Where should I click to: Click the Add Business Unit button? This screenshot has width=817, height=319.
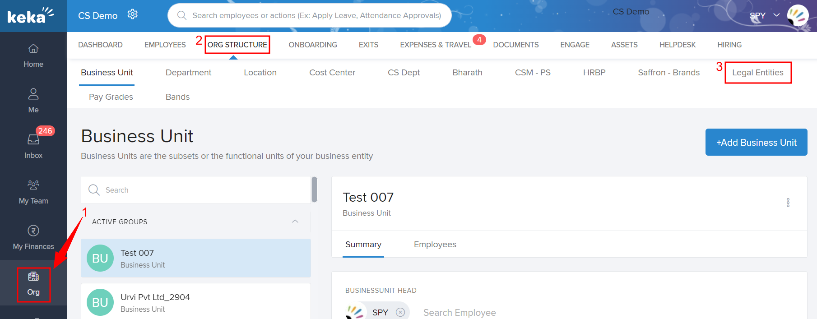coord(756,143)
